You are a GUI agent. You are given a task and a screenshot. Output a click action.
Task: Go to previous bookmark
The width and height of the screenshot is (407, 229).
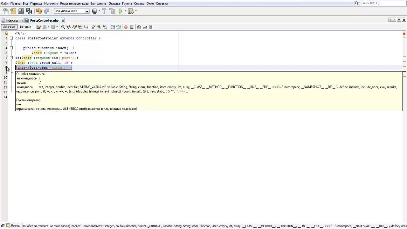point(93,27)
